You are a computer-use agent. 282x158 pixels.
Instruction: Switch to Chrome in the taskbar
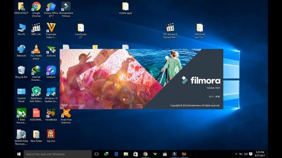tap(145, 154)
